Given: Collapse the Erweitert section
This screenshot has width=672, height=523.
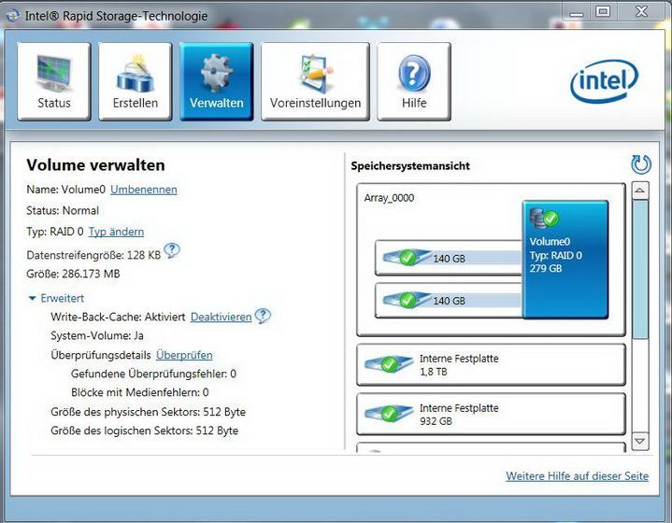Looking at the screenshot, I should point(56,298).
